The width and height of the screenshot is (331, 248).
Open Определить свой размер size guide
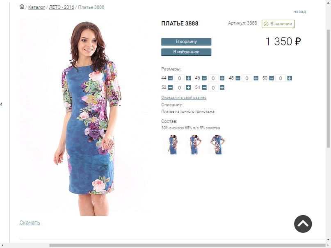[x=184, y=98]
